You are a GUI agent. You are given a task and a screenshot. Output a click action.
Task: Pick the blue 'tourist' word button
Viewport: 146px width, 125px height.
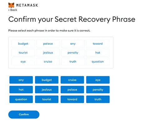(x=47, y=99)
